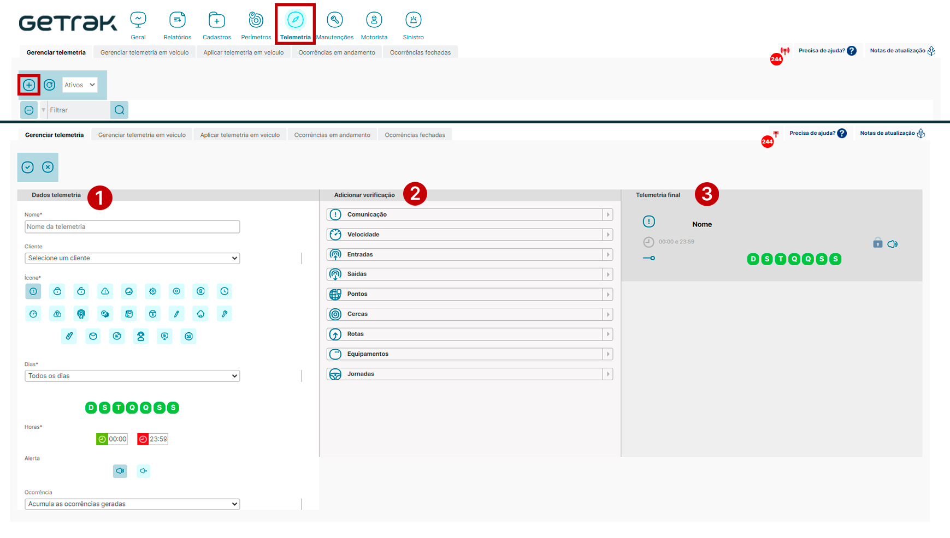Expand the Cercas verification row
This screenshot has width=950, height=538.
470,314
